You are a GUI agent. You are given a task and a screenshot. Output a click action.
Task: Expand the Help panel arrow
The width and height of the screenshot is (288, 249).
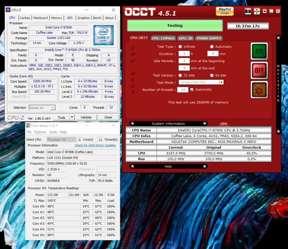pyautogui.click(x=204, y=166)
